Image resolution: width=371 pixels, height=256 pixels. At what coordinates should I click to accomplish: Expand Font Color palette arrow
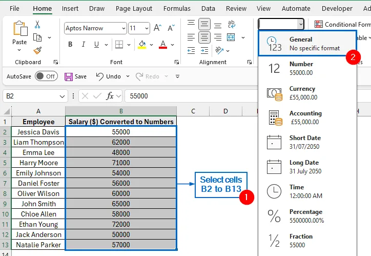173,45
